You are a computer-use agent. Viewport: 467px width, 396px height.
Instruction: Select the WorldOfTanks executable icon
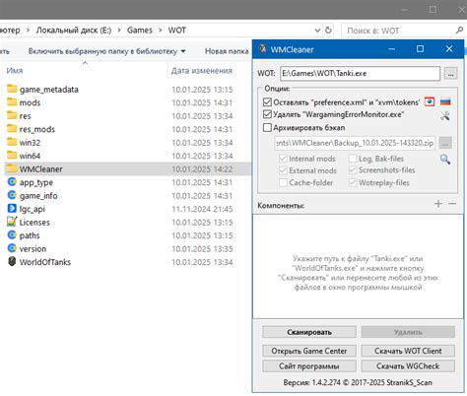[x=12, y=262]
